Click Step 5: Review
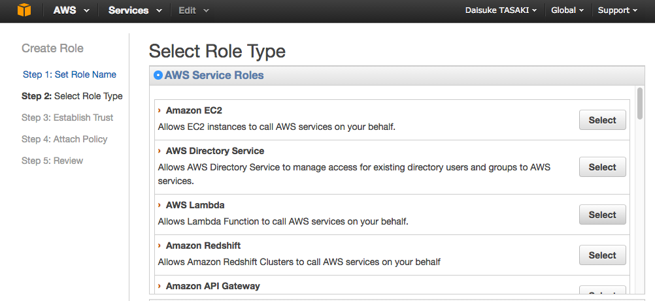This screenshot has height=301, width=655. pyautogui.click(x=52, y=161)
